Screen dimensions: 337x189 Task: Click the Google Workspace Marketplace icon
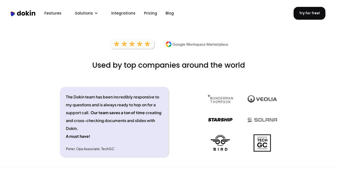click(x=168, y=44)
